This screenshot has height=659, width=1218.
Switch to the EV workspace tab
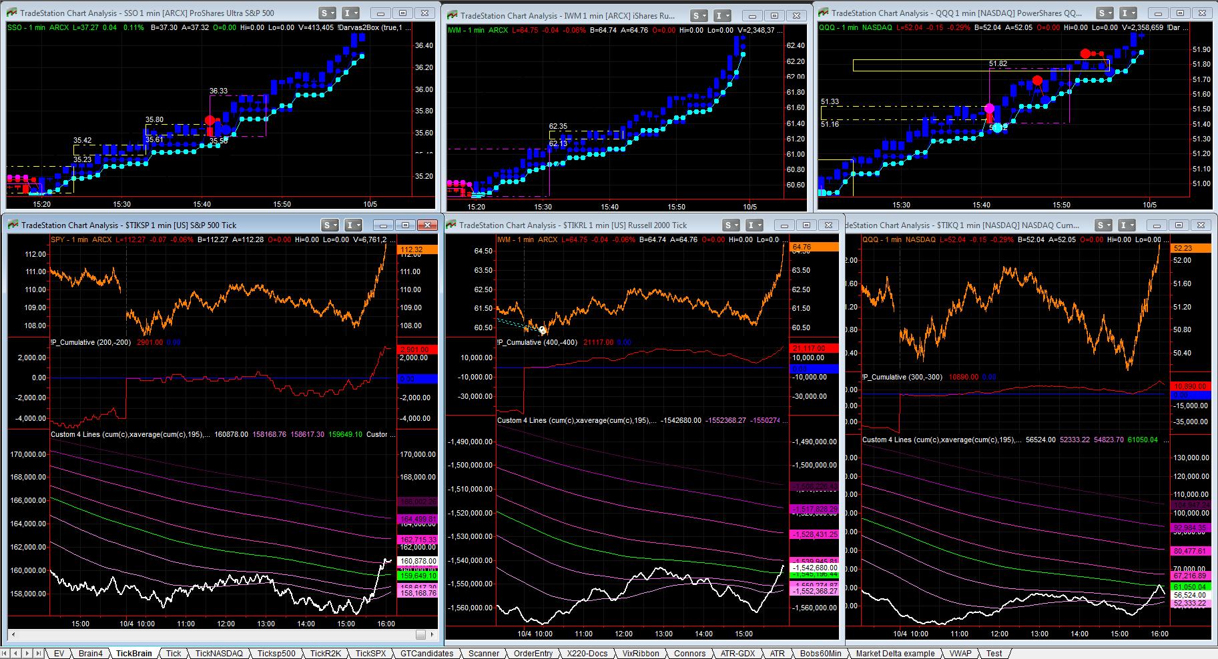(59, 654)
